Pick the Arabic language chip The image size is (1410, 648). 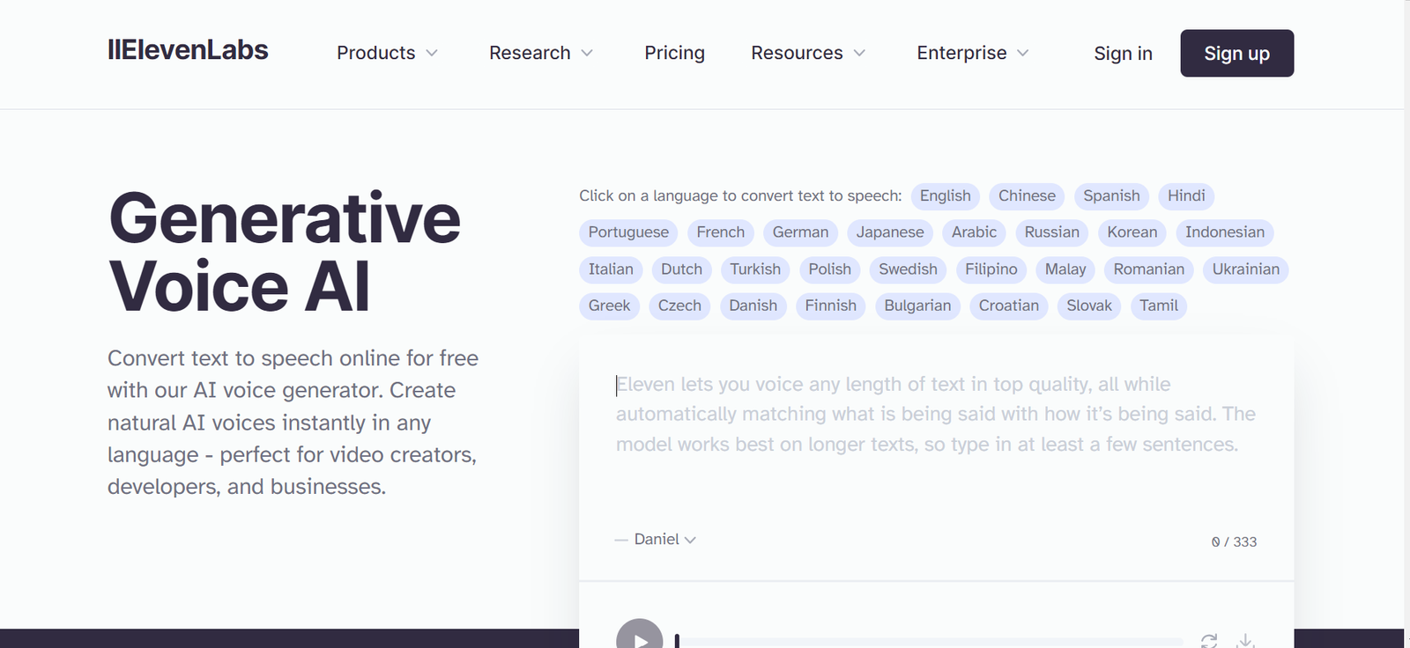click(974, 232)
